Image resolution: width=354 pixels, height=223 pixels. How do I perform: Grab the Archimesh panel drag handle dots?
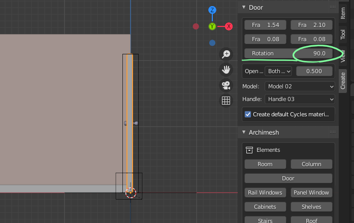point(333,132)
